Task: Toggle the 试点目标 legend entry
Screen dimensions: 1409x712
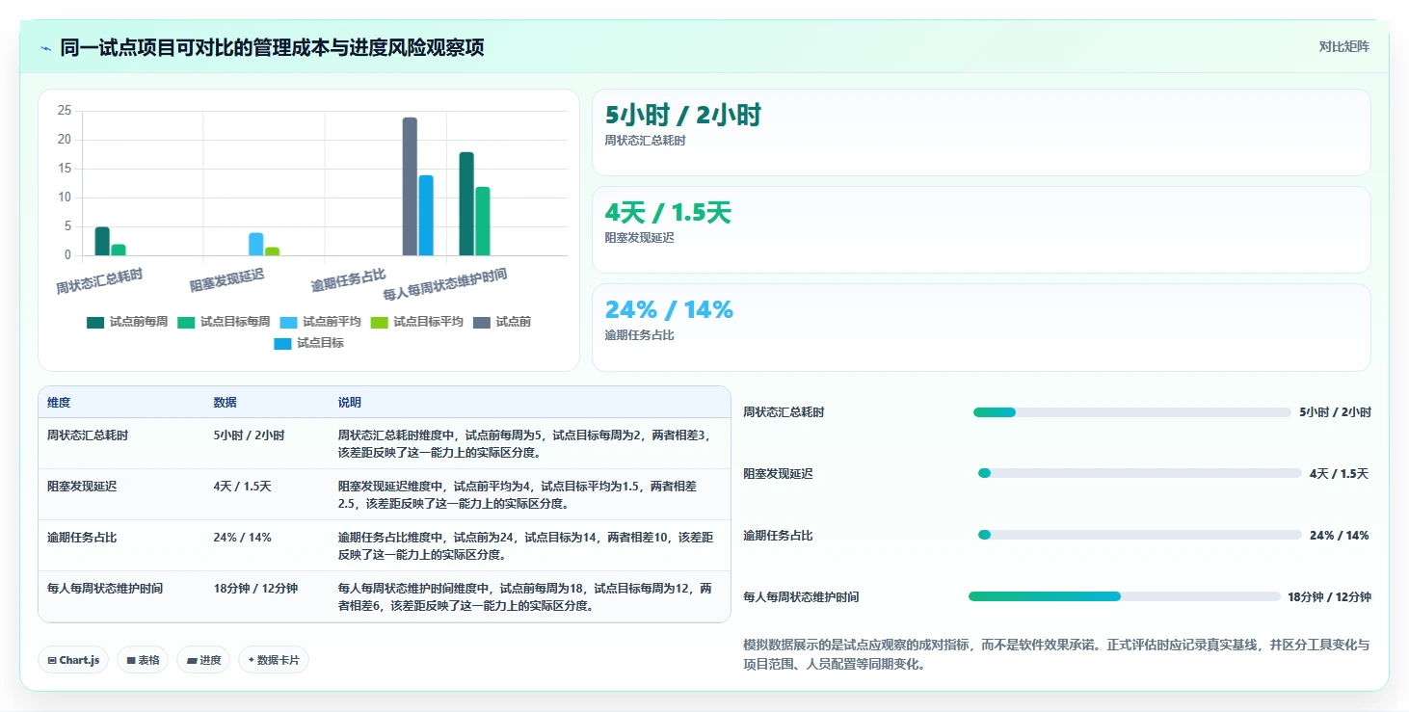Action: pyautogui.click(x=308, y=343)
